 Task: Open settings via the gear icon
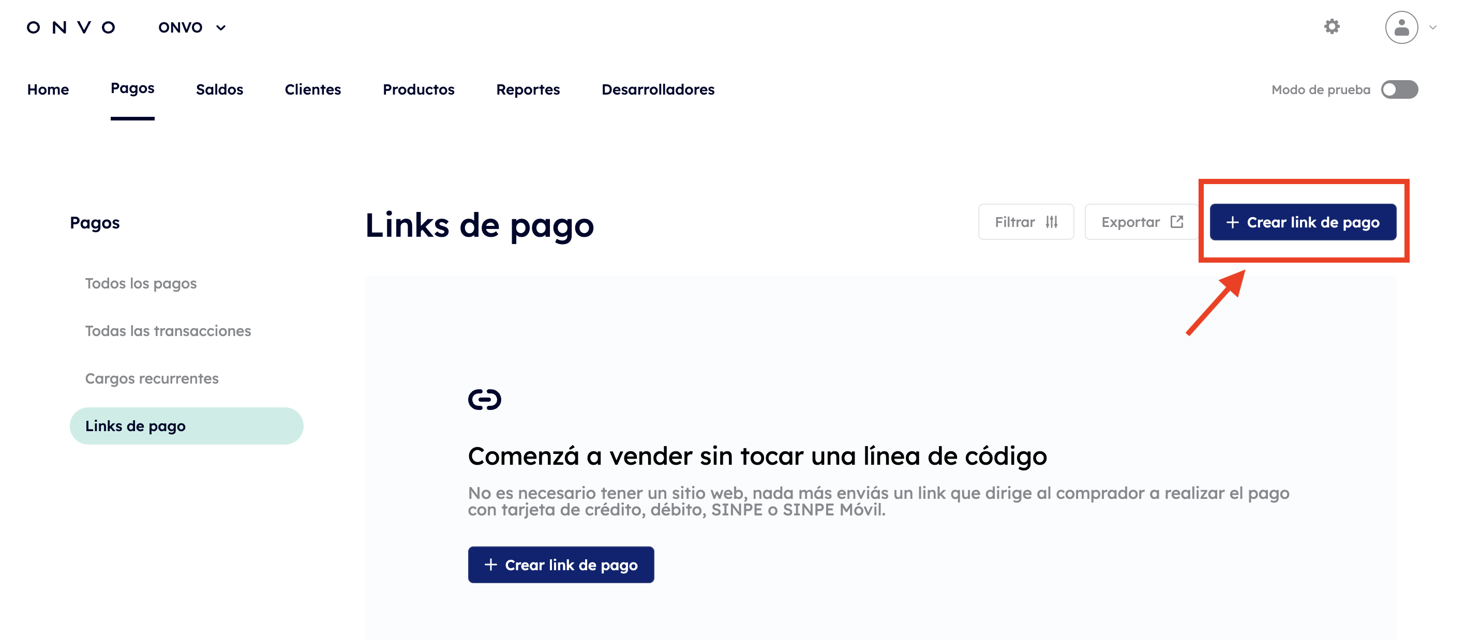(x=1332, y=27)
